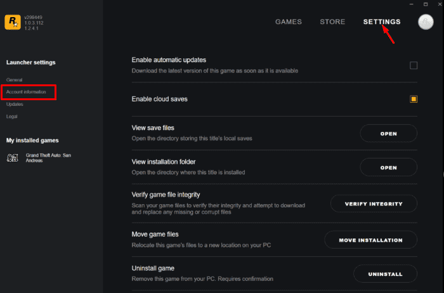
Task: Go to the Store tab
Action: [x=332, y=22]
